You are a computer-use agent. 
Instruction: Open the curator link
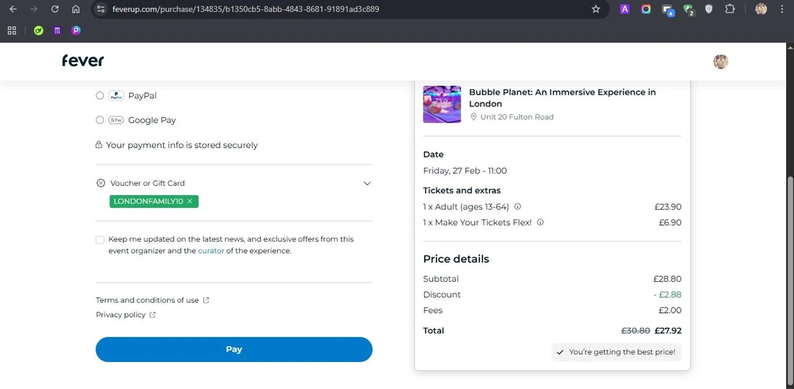(x=211, y=251)
